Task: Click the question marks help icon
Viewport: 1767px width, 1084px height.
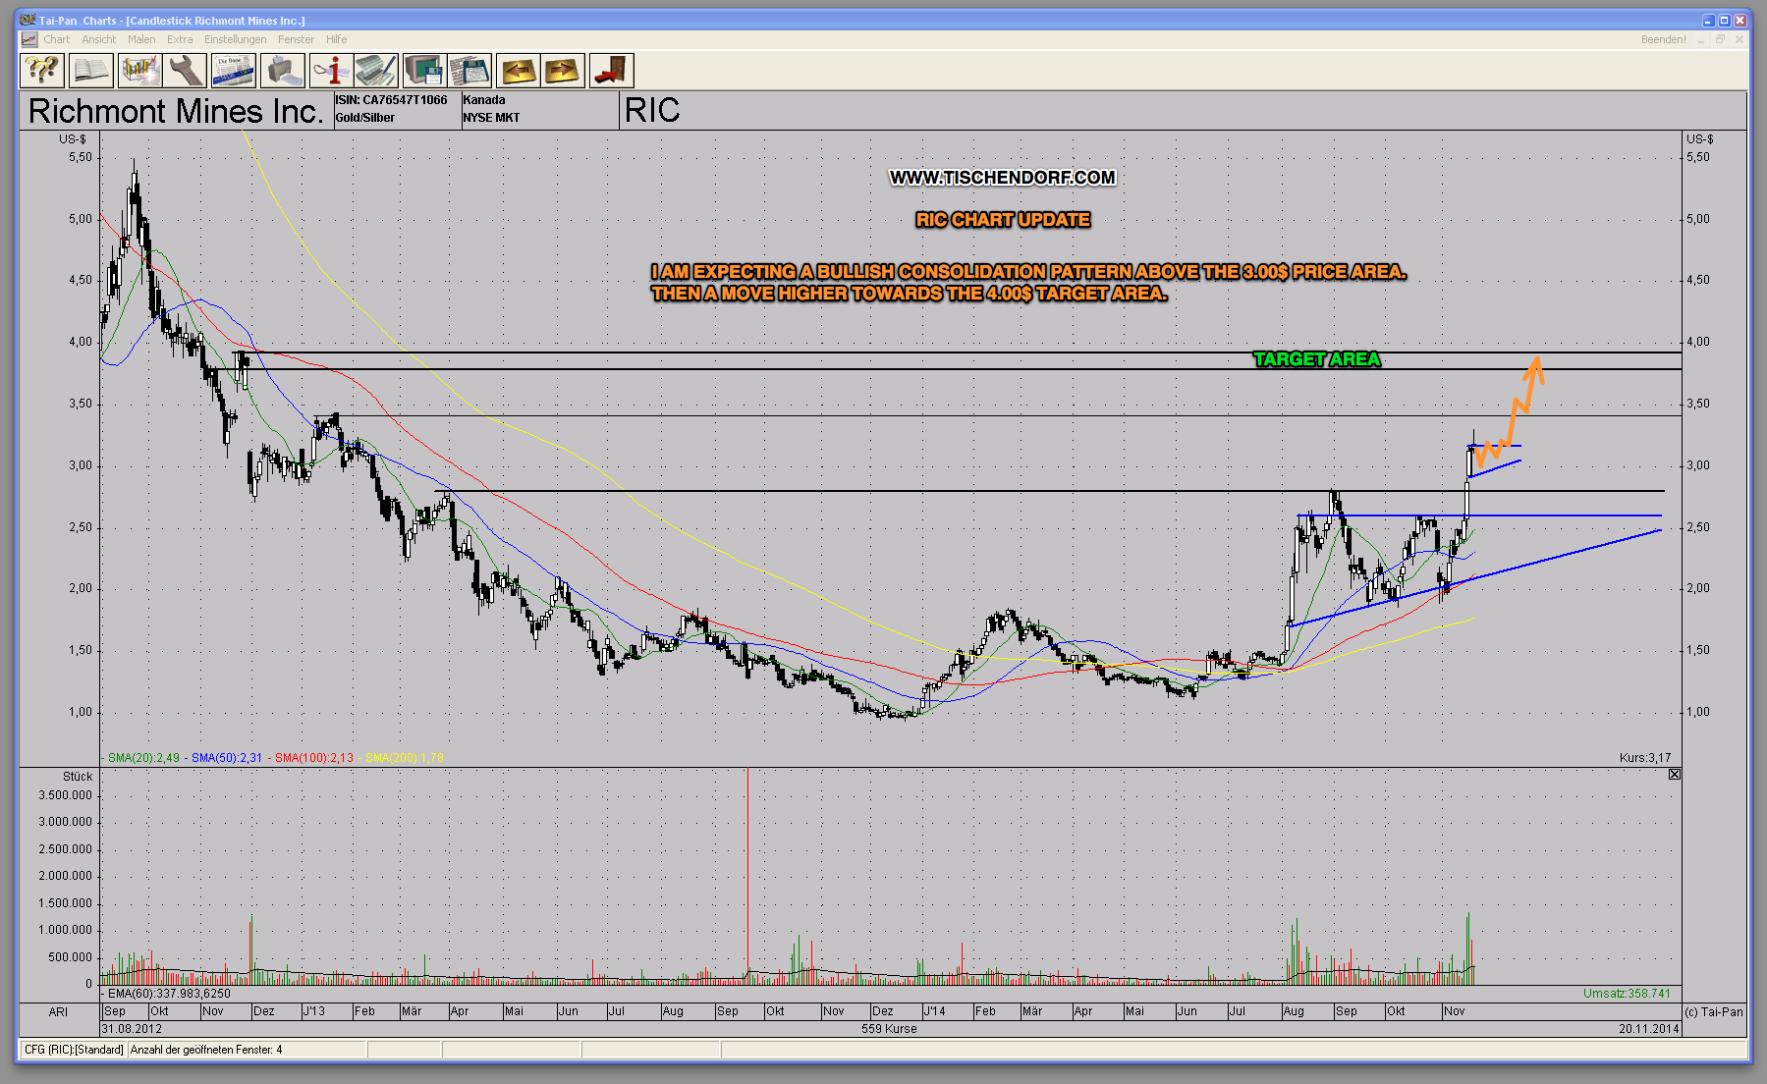Action: (x=42, y=71)
